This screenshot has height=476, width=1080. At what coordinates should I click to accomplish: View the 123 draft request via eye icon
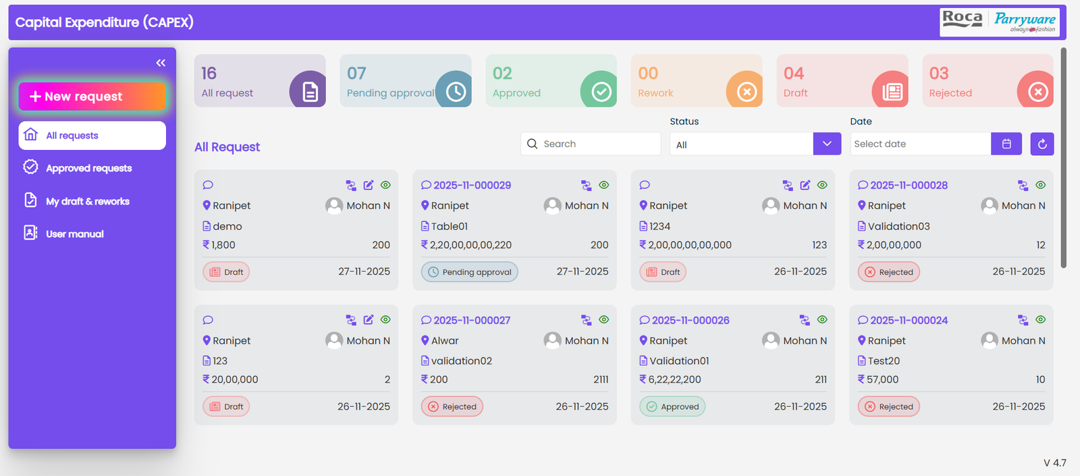click(385, 319)
